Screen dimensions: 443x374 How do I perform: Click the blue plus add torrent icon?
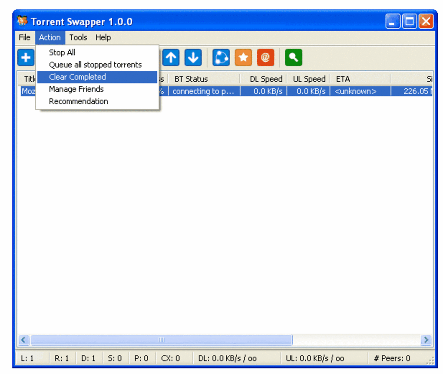coord(26,57)
